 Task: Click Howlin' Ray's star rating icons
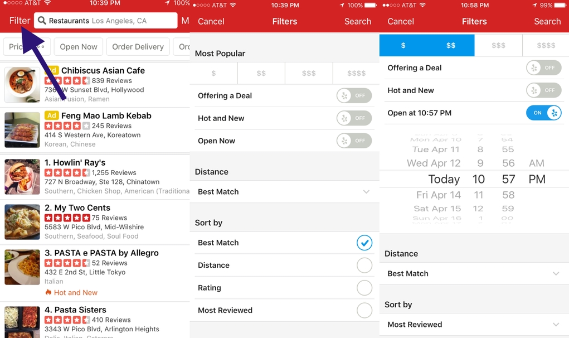pyautogui.click(x=67, y=172)
